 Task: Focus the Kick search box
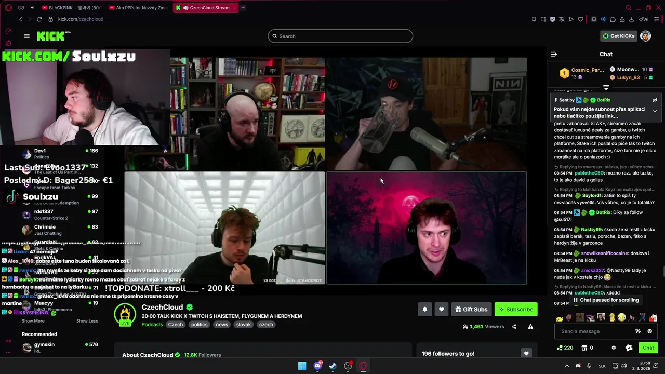(340, 36)
